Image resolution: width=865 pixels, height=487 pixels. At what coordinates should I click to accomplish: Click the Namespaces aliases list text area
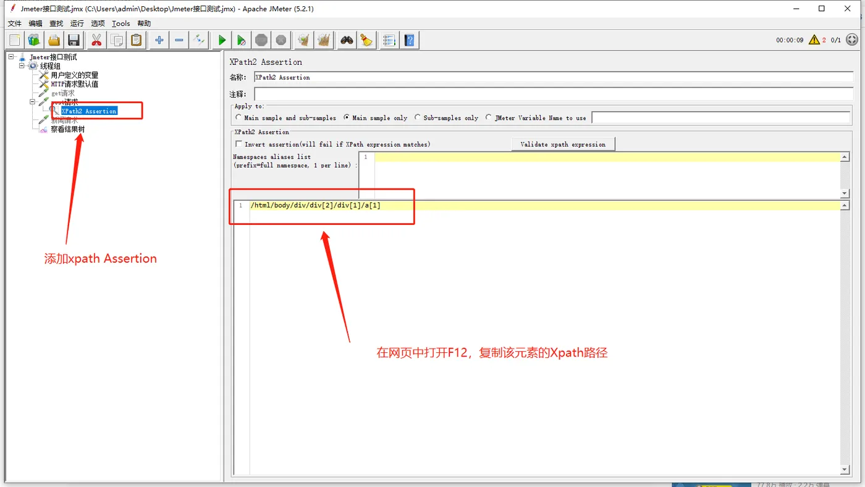coord(607,174)
